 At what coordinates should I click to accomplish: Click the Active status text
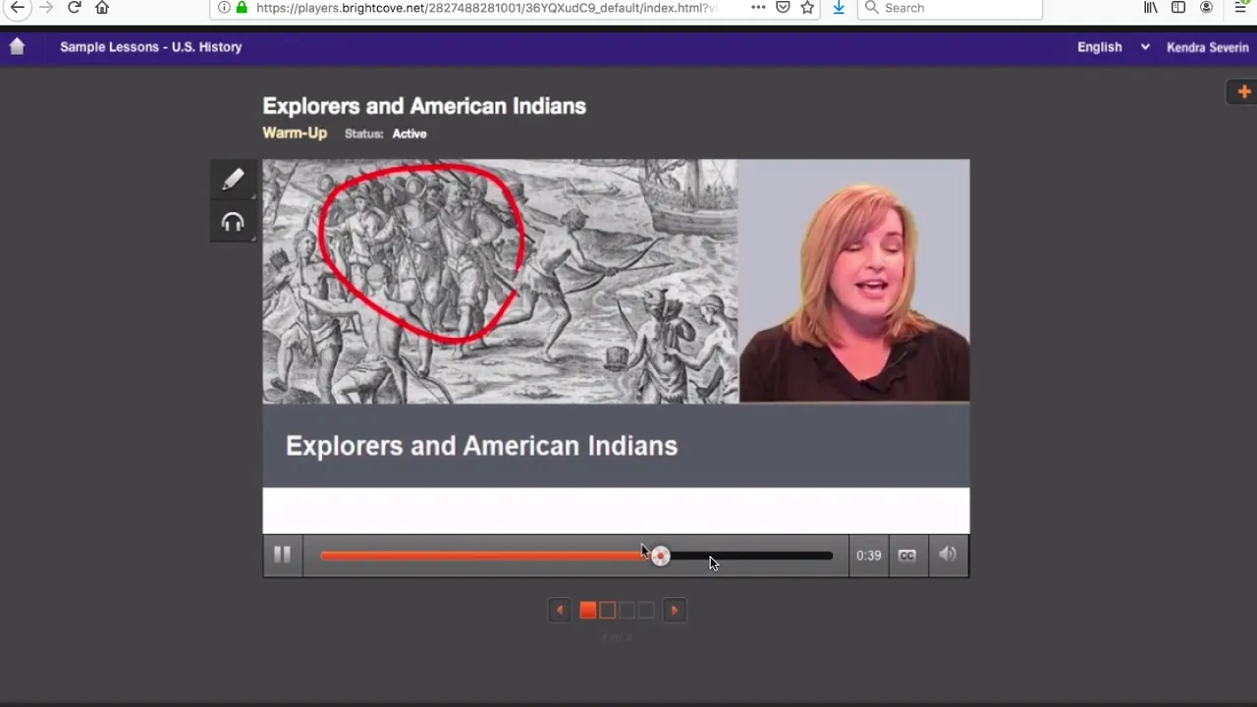(x=410, y=134)
